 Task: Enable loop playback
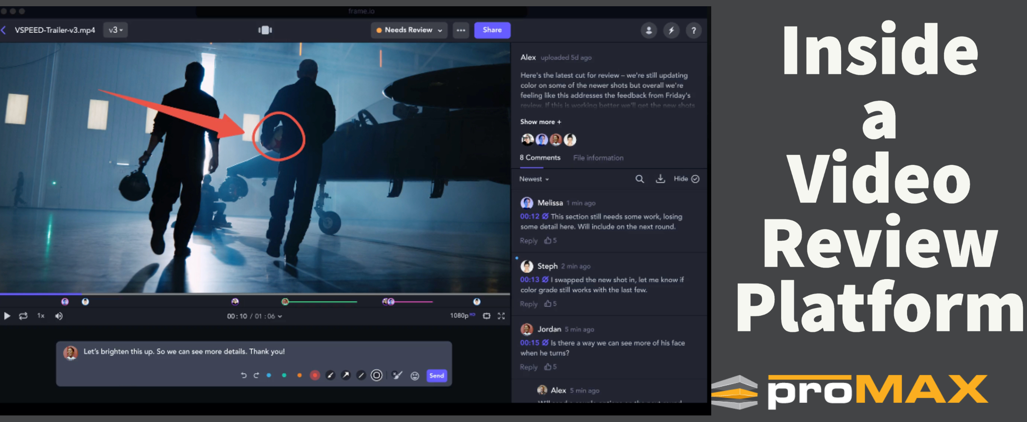(23, 316)
